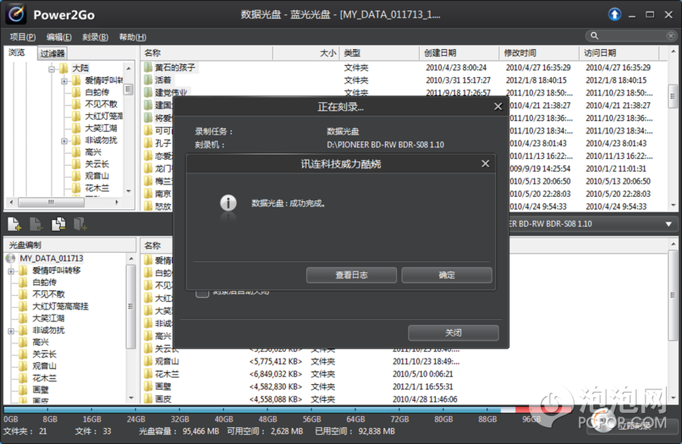Select 白蛇传 in browse tree

[97, 92]
